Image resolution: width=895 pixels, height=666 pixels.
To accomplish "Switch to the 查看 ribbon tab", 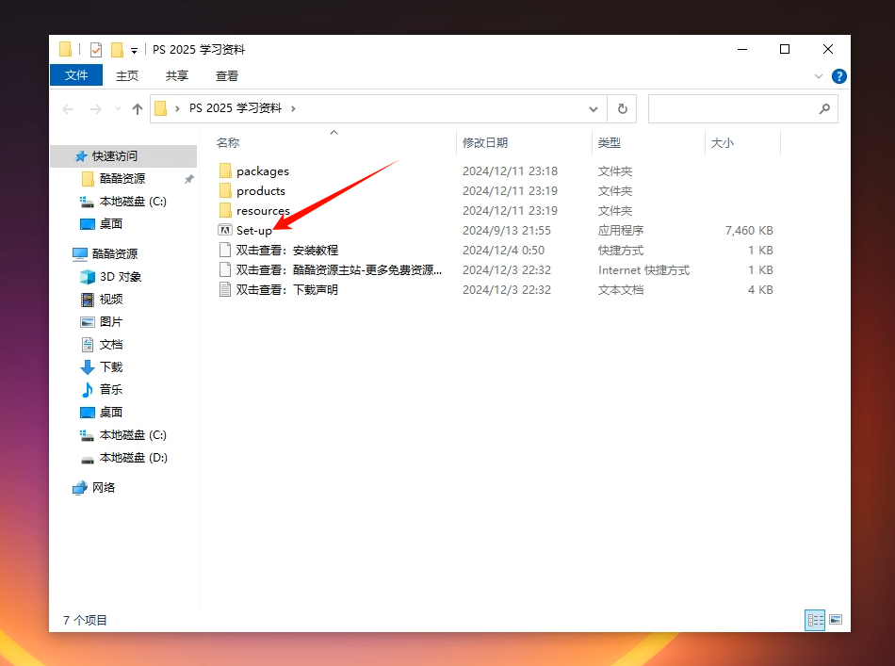I will click(227, 75).
